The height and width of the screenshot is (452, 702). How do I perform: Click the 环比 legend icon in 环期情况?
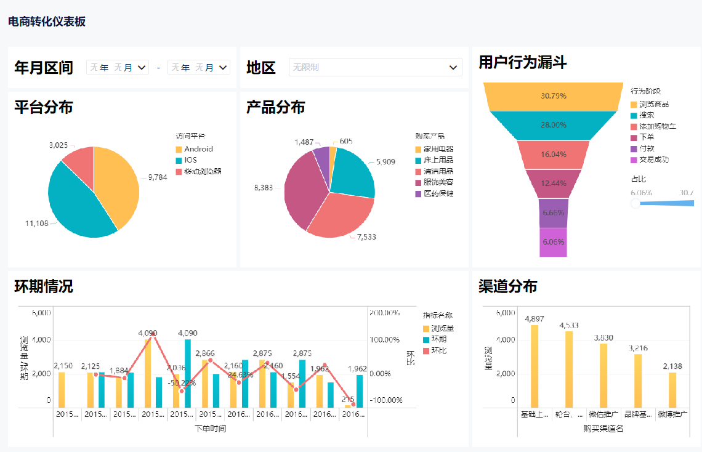click(x=426, y=350)
